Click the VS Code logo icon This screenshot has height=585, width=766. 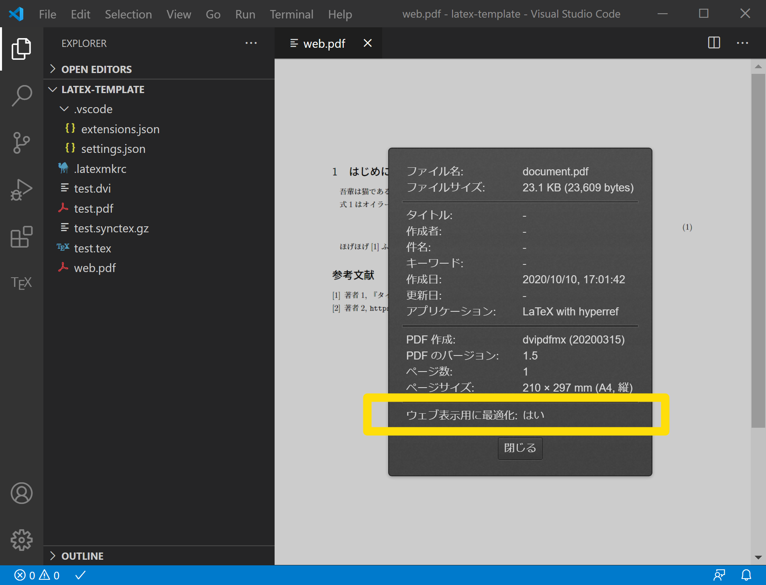tap(16, 14)
